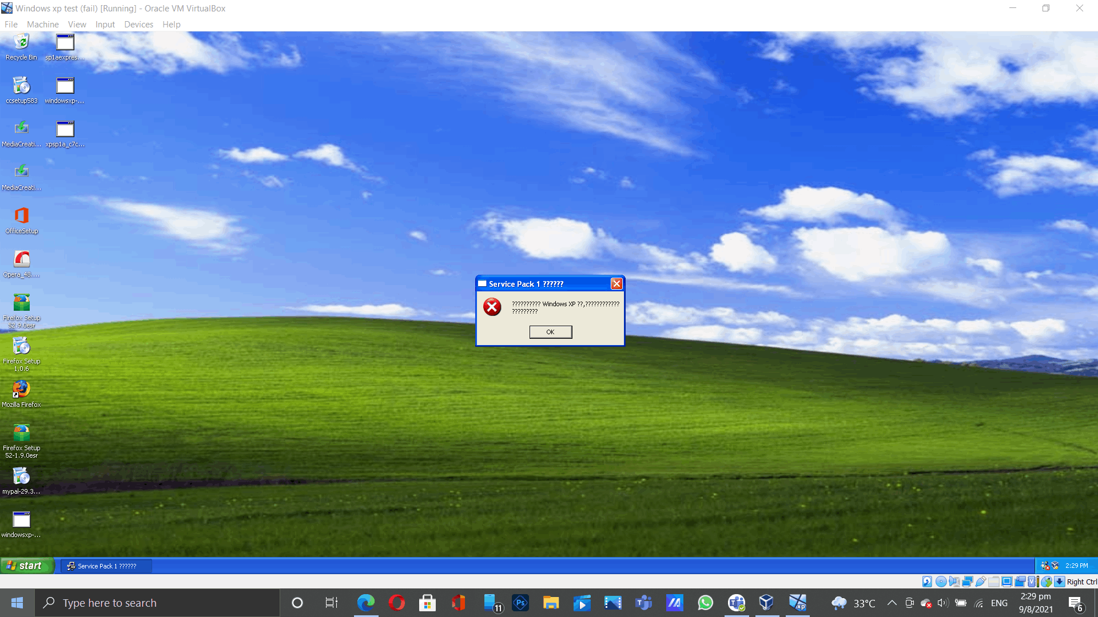Open the Machine menu
This screenshot has height=617, width=1098.
pyautogui.click(x=43, y=25)
